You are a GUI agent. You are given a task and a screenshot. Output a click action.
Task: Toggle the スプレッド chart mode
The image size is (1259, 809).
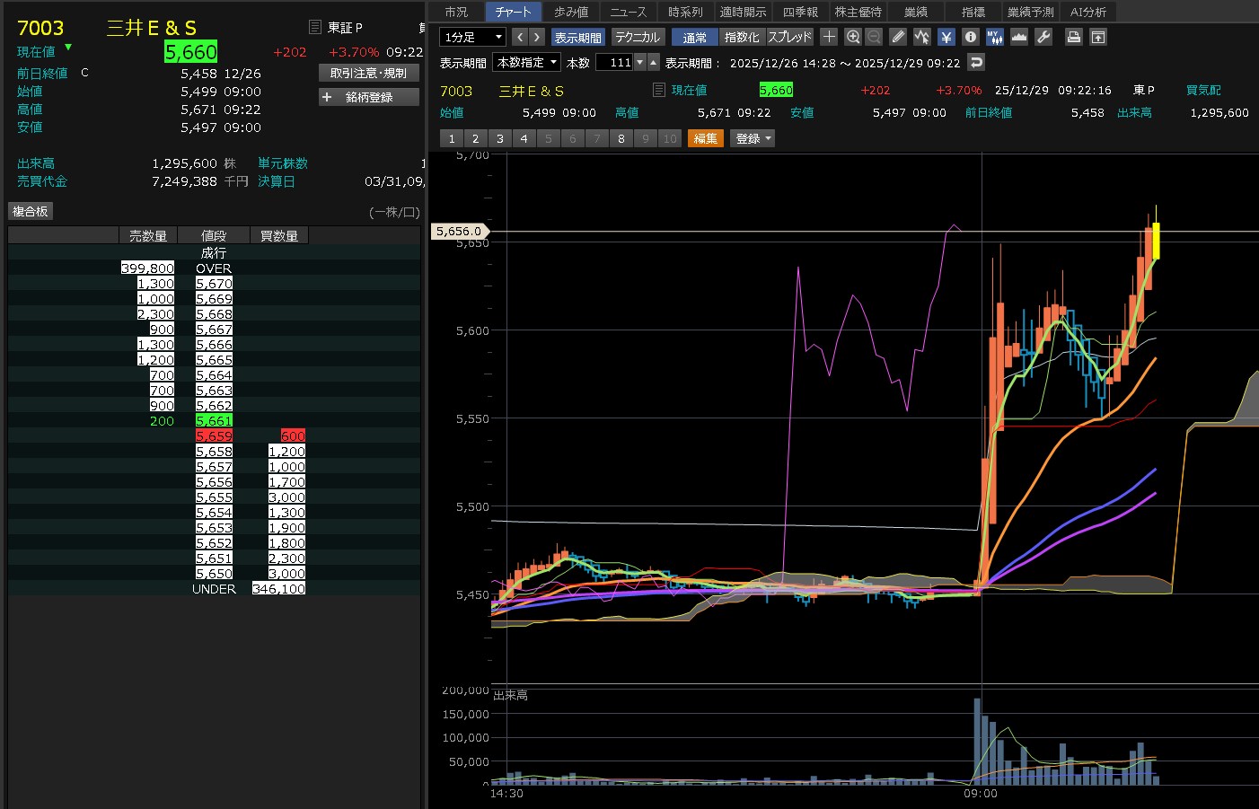[x=789, y=37]
